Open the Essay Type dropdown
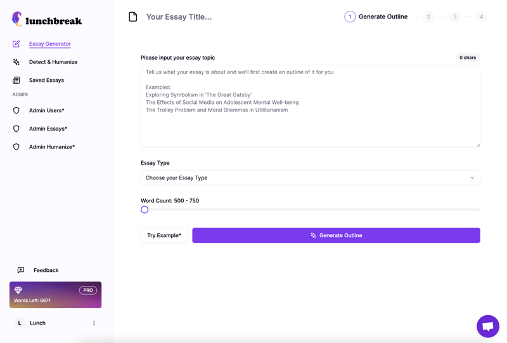The width and height of the screenshot is (507, 343). click(x=310, y=178)
